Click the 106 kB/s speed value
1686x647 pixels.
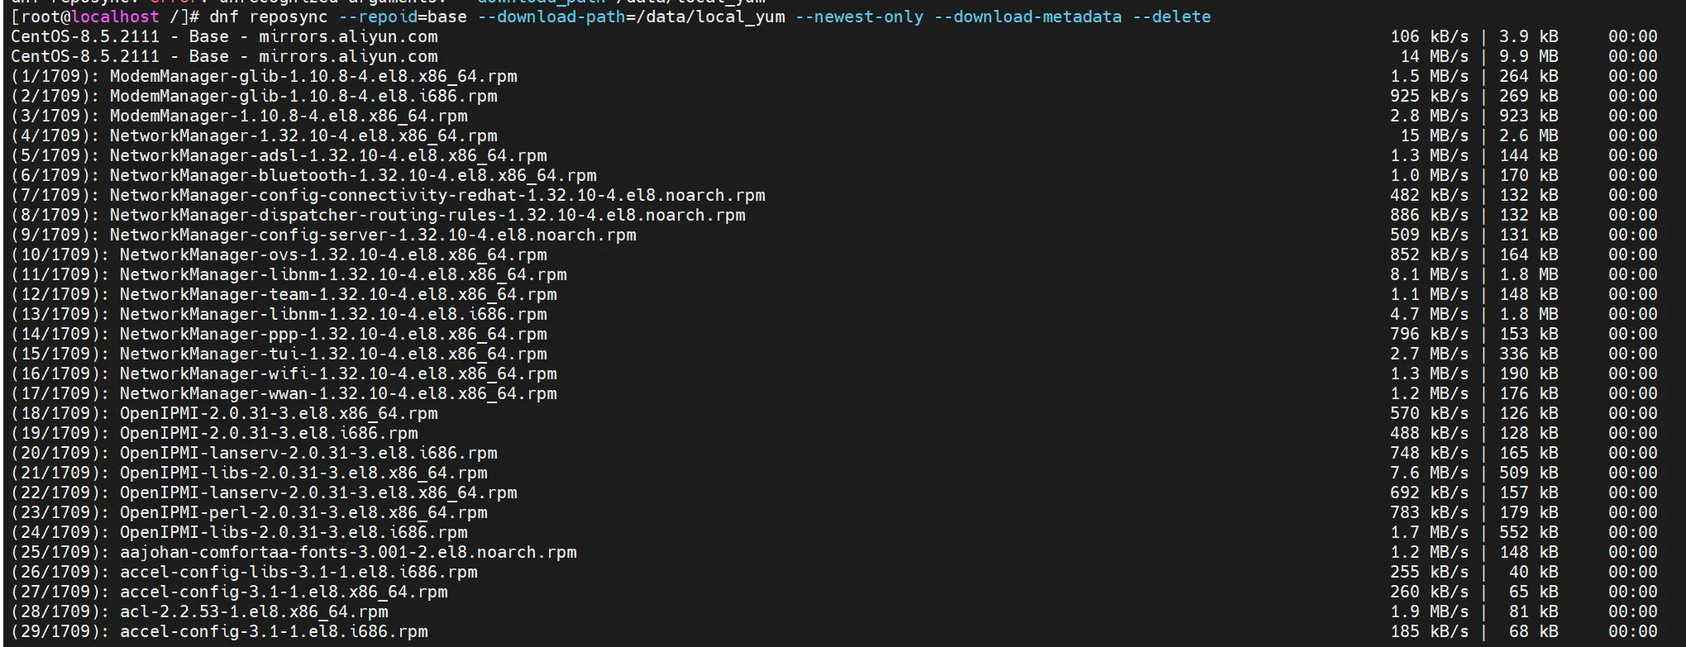point(1429,36)
